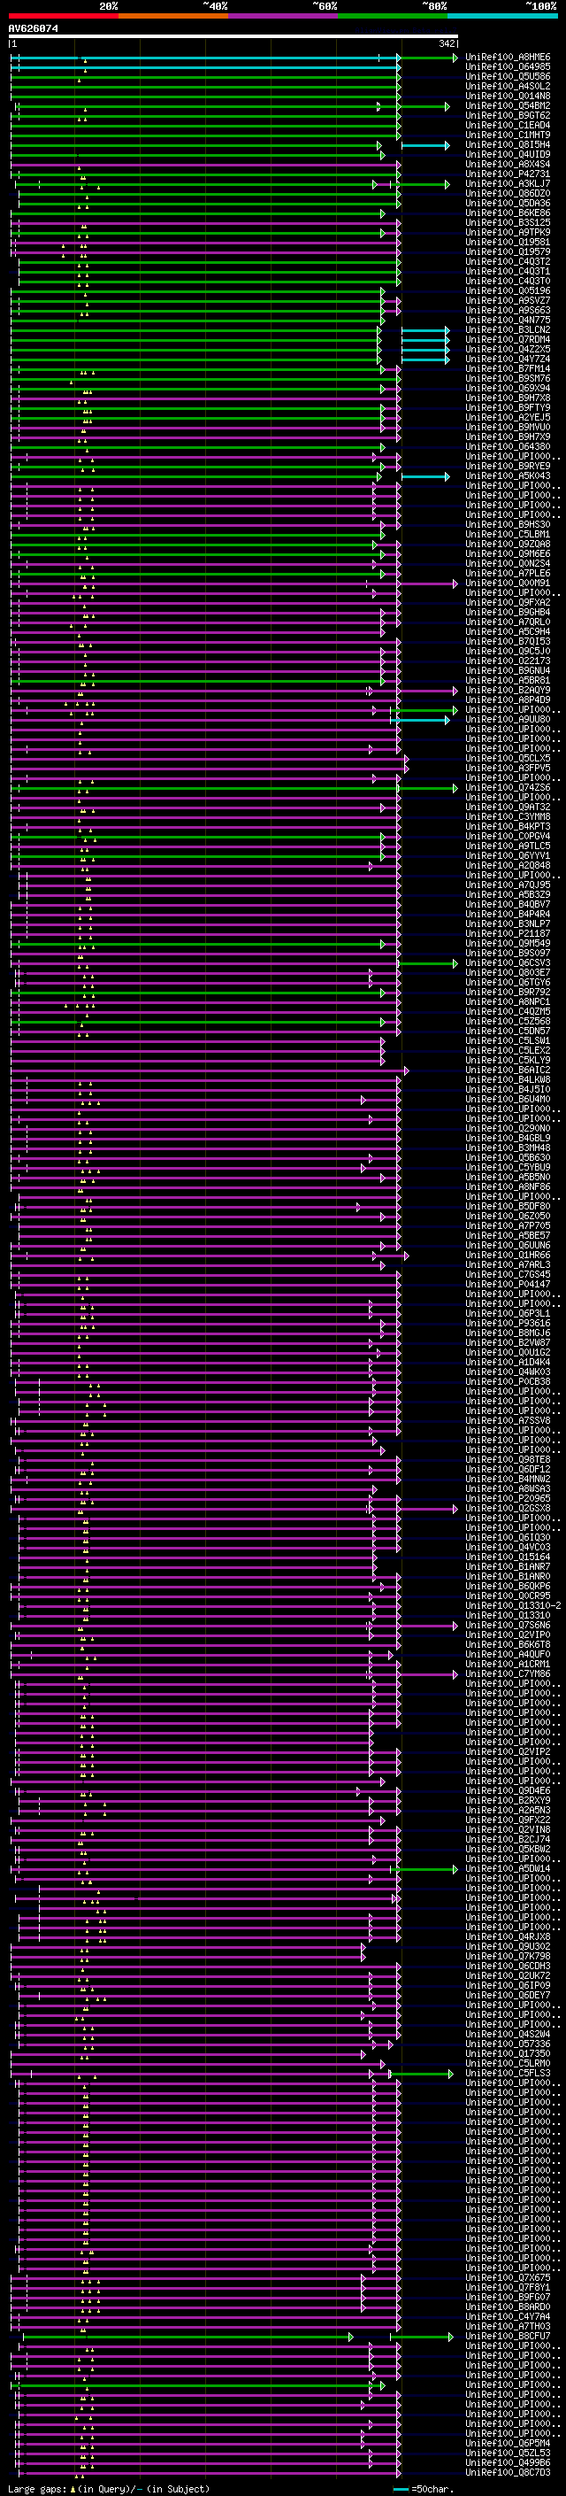Select the UniRef100_C1EAD4 hit label
Screen dimensions: 566x2496
pyautogui.click(x=508, y=125)
